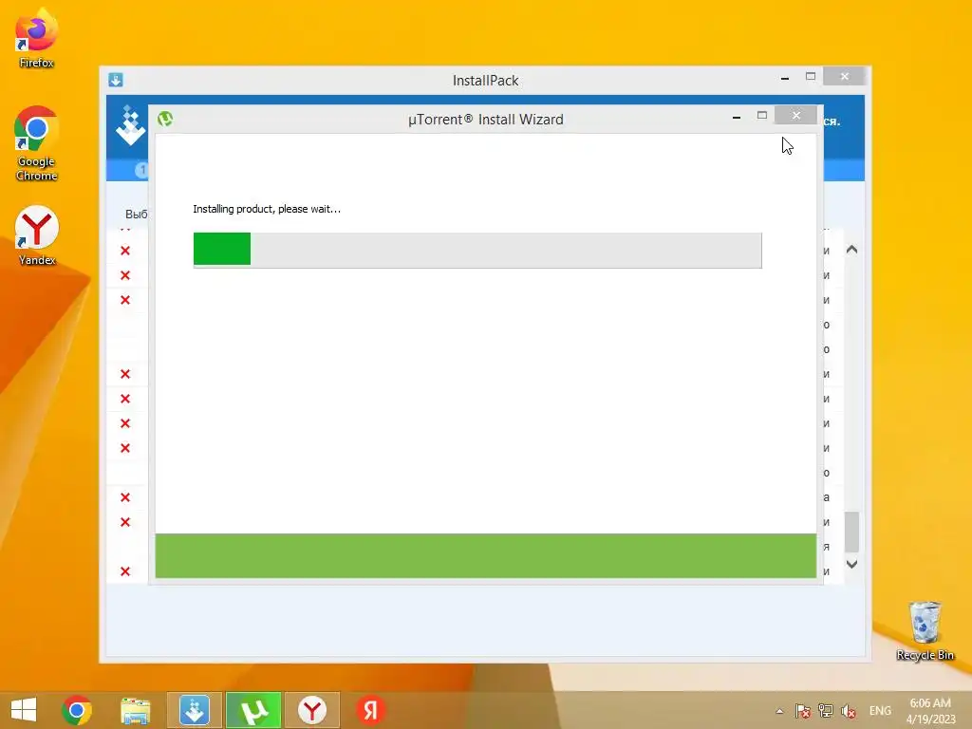
Task: Open File Explorer from taskbar
Action: (135, 710)
